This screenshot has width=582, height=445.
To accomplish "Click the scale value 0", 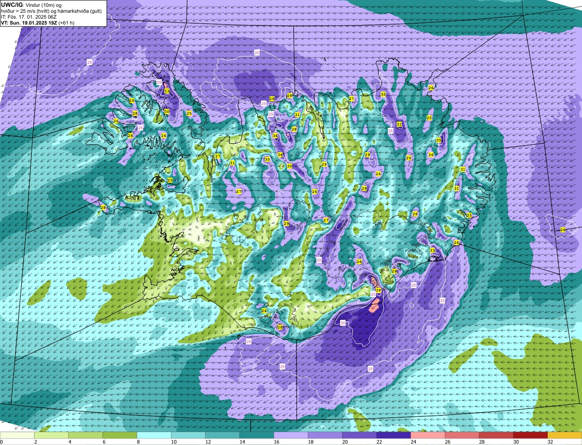I will tap(1, 442).
